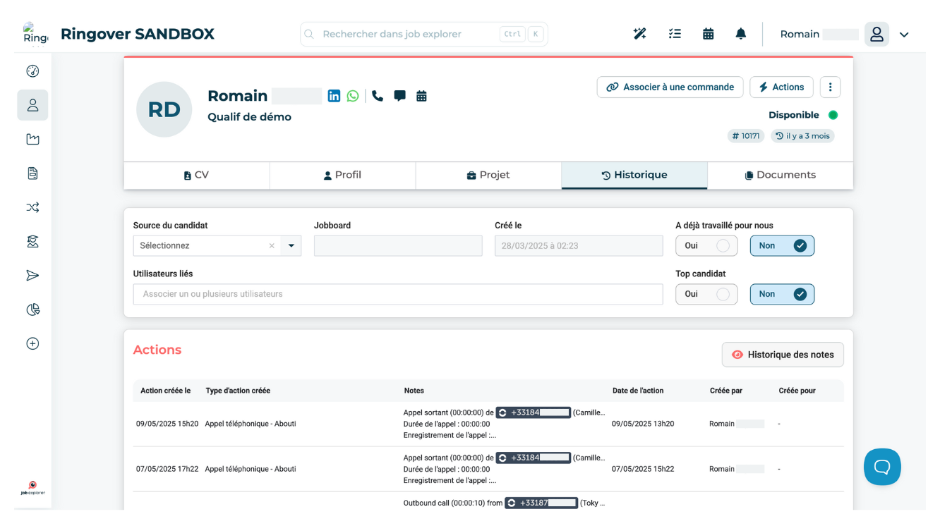Open the dashboard gauge icon in sidebar
This screenshot has width=940, height=526.
point(32,71)
